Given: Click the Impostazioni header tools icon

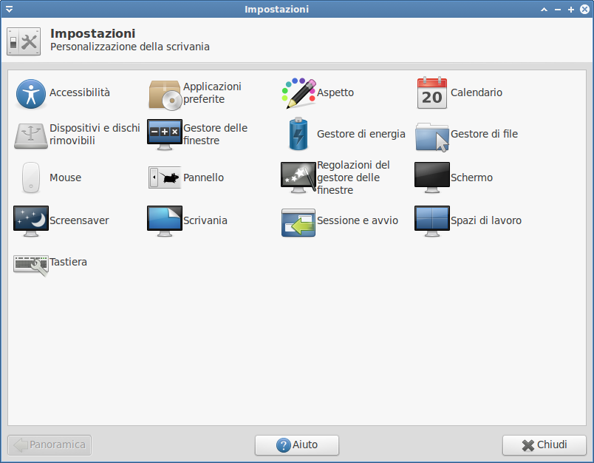Looking at the screenshot, I should pyautogui.click(x=24, y=41).
